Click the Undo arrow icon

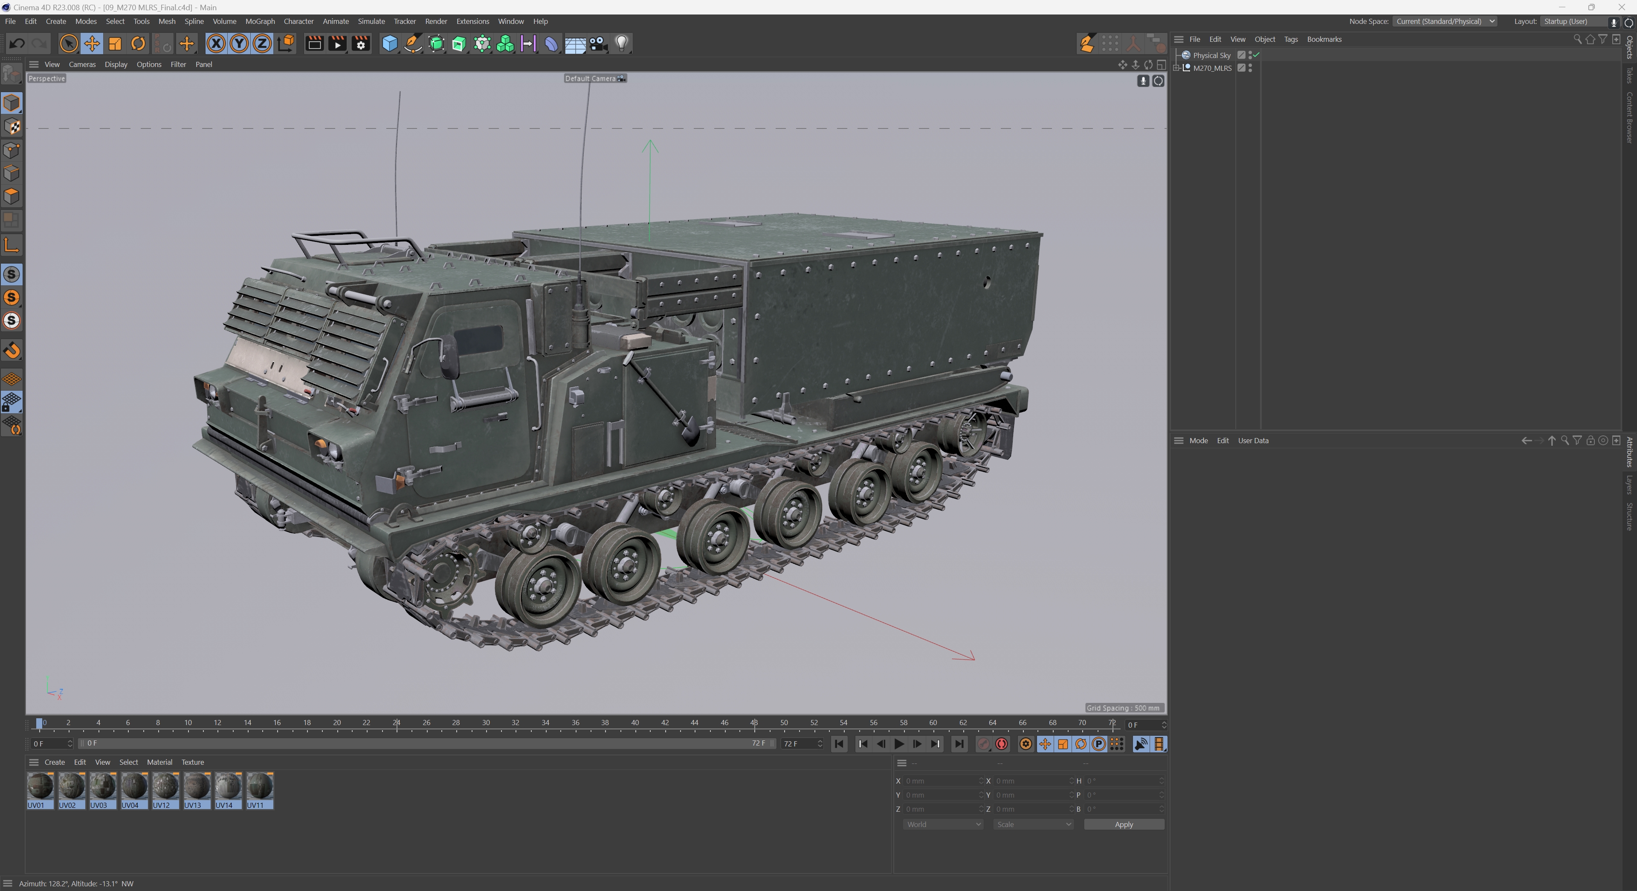click(x=17, y=44)
